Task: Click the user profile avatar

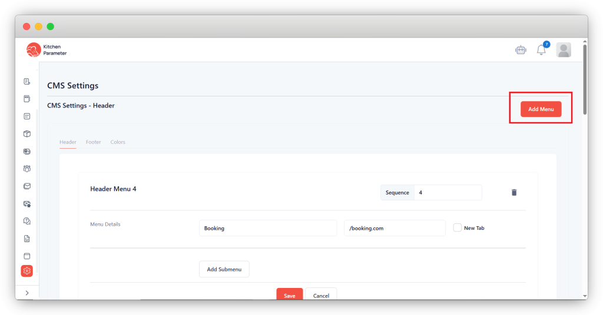Action: (x=564, y=50)
